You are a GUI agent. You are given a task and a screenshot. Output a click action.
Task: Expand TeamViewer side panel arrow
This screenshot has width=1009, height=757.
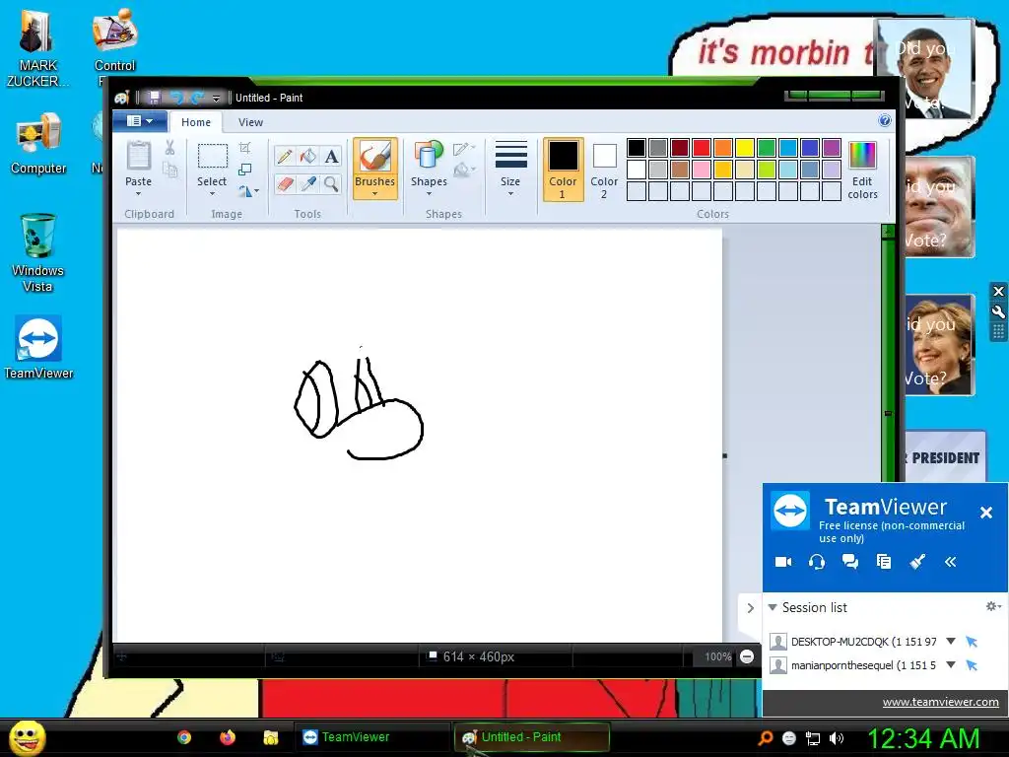click(x=750, y=607)
